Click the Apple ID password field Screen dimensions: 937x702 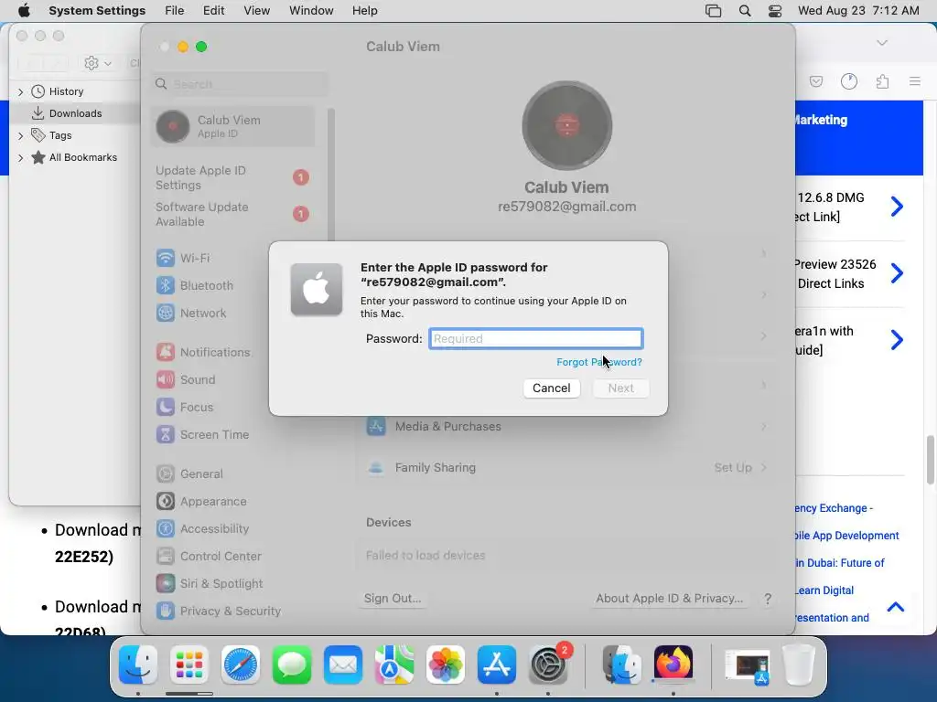536,338
